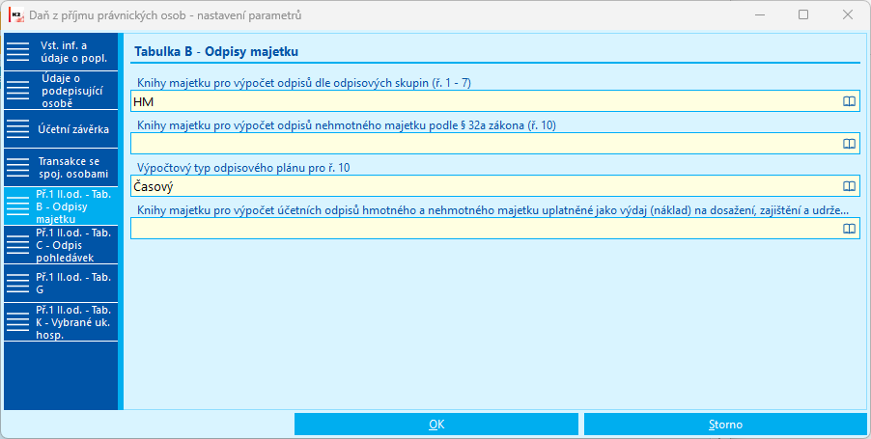
Task: Close the nastavení parametrů window
Action: pyautogui.click(x=848, y=15)
